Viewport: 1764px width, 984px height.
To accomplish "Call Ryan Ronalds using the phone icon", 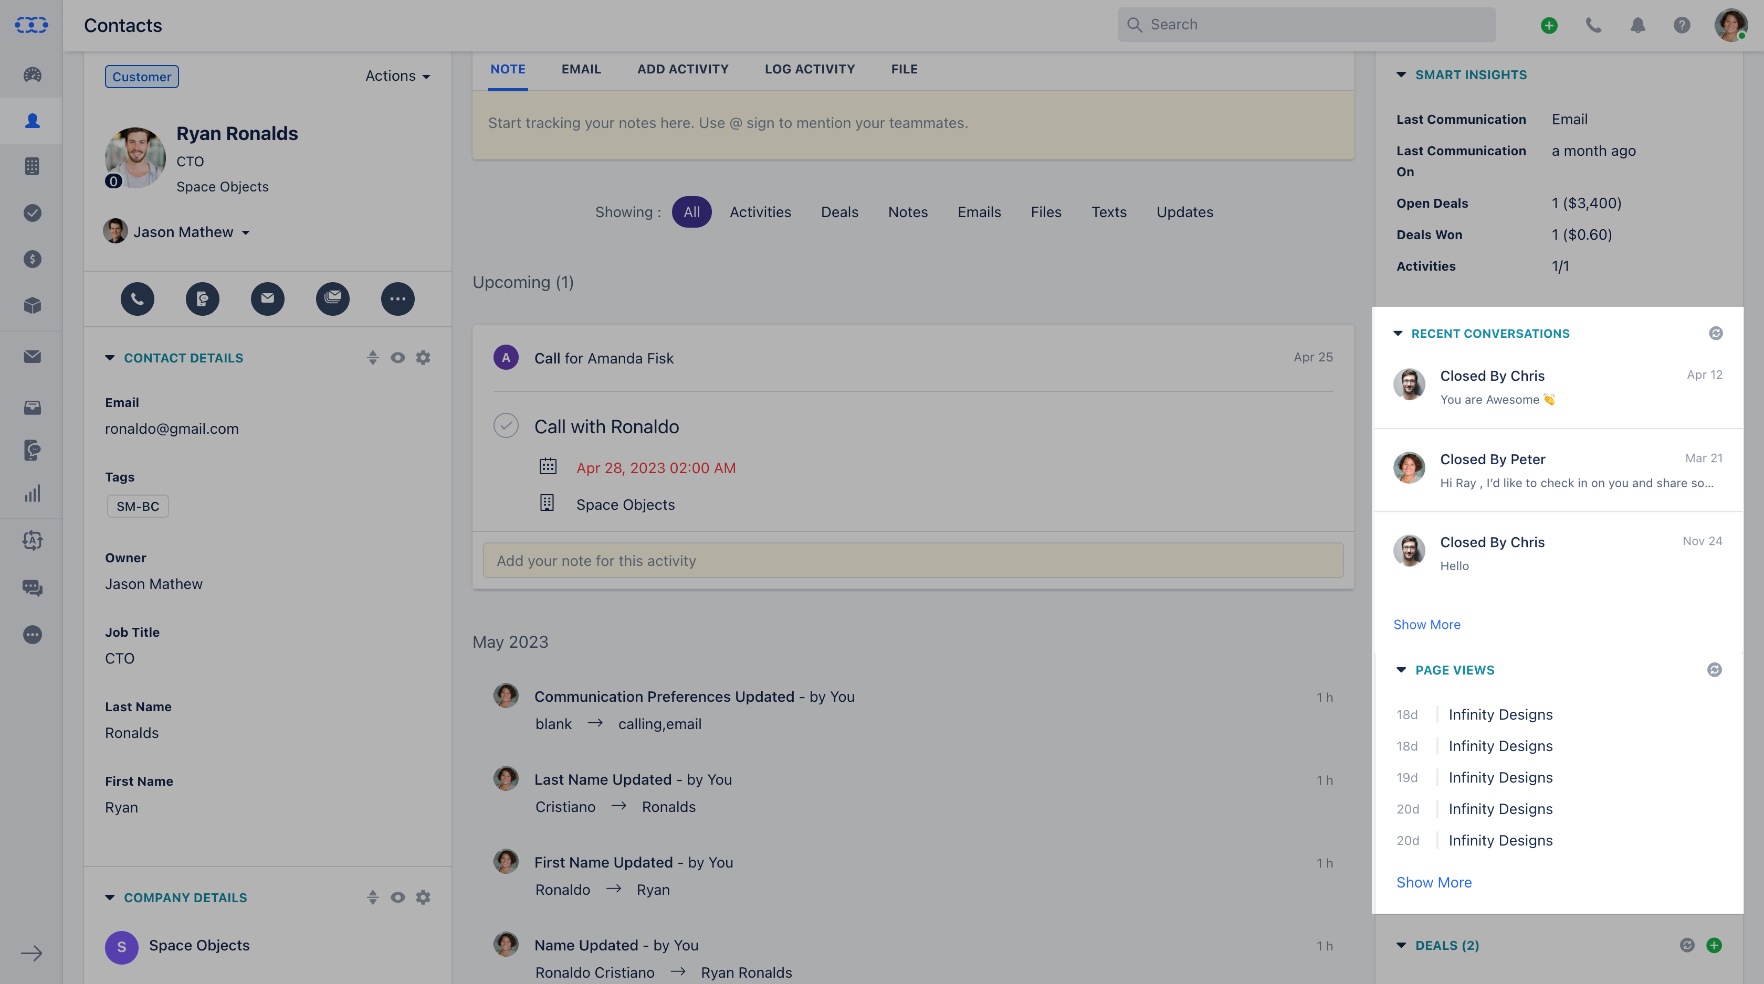I will click(137, 299).
